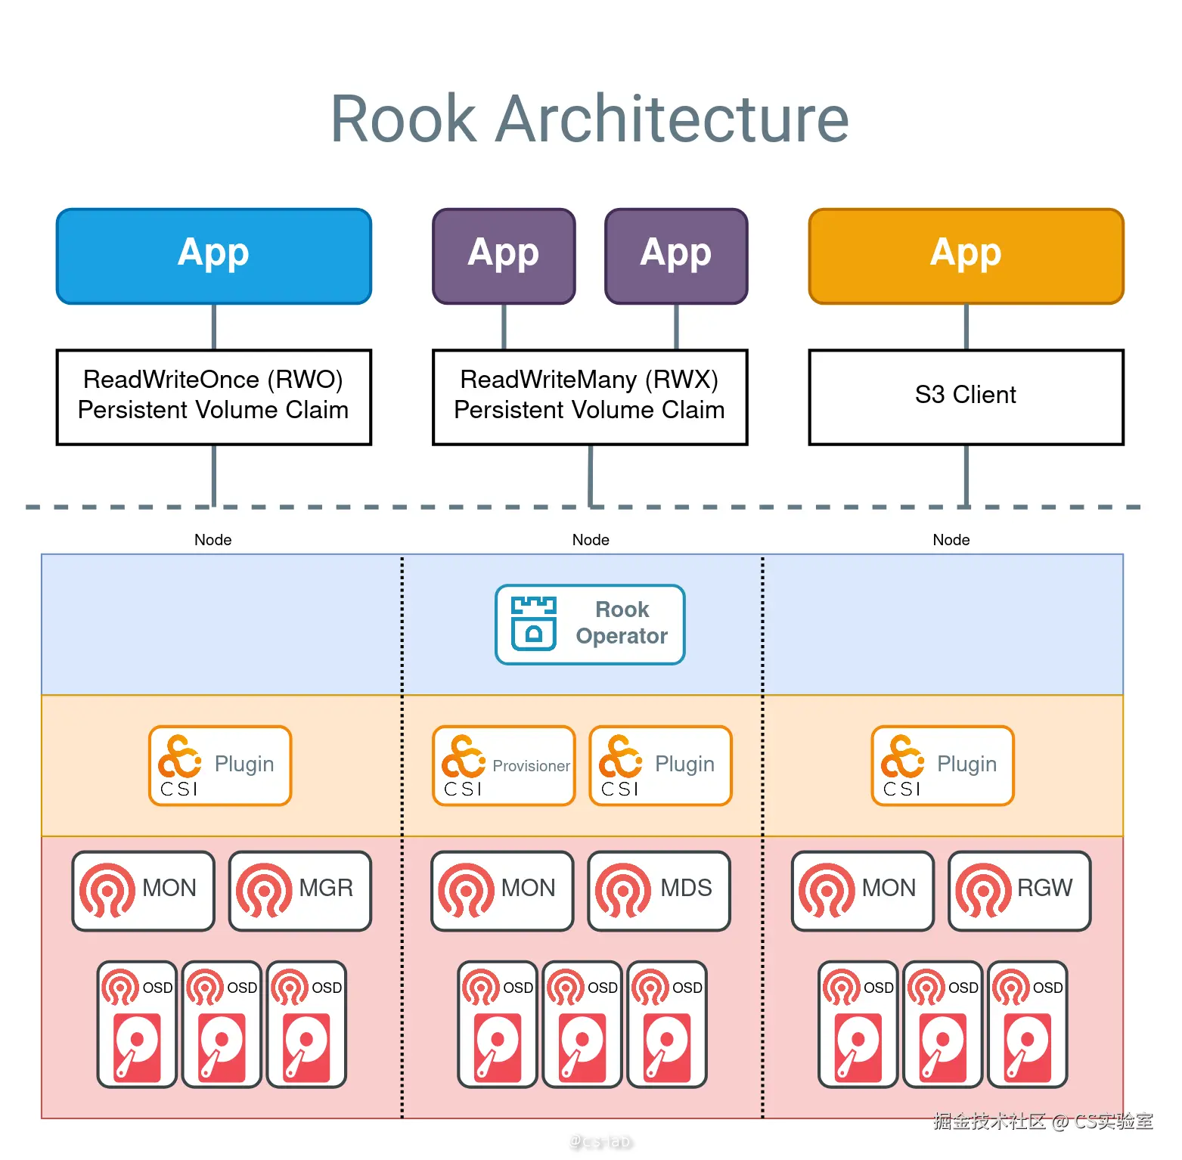Click the disk icon of the right node's middle OSD
Screen dimensions: 1182x1160
[x=943, y=1047]
